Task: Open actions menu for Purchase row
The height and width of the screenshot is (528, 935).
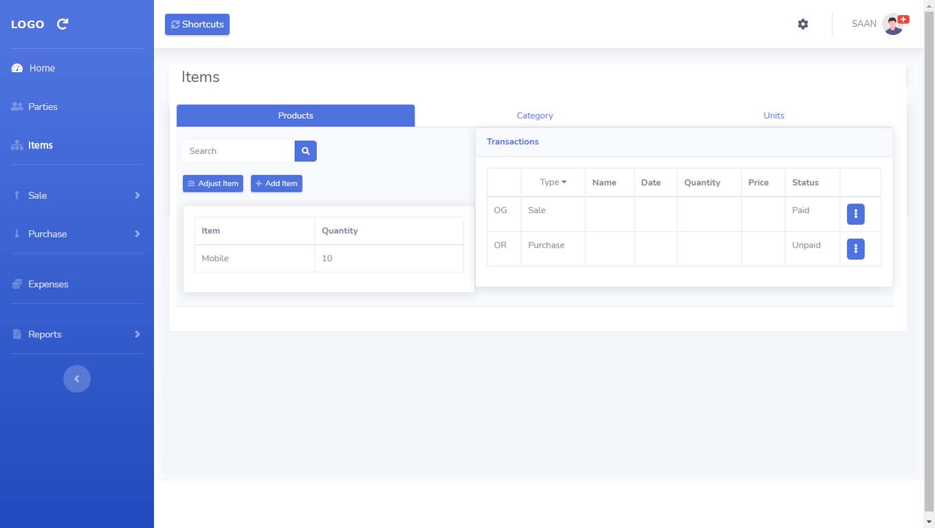Action: coord(856,249)
